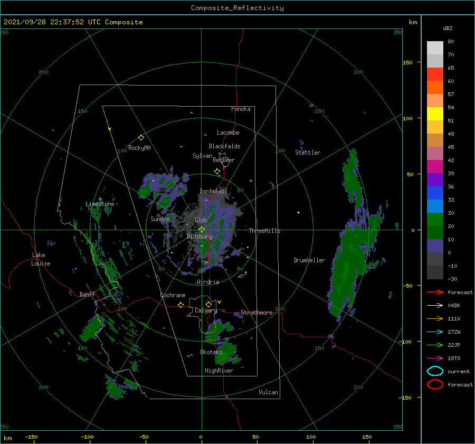The width and height of the screenshot is (475, 444).
Task: Click the yellow diamond marker near RockyMH
Action: point(141,138)
